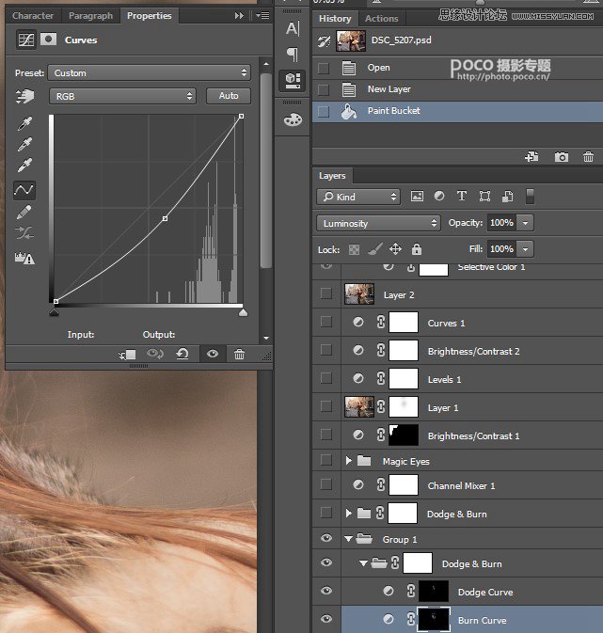This screenshot has height=633, width=603.
Task: Show the Channel Mixer 1 layer
Action: click(x=326, y=485)
